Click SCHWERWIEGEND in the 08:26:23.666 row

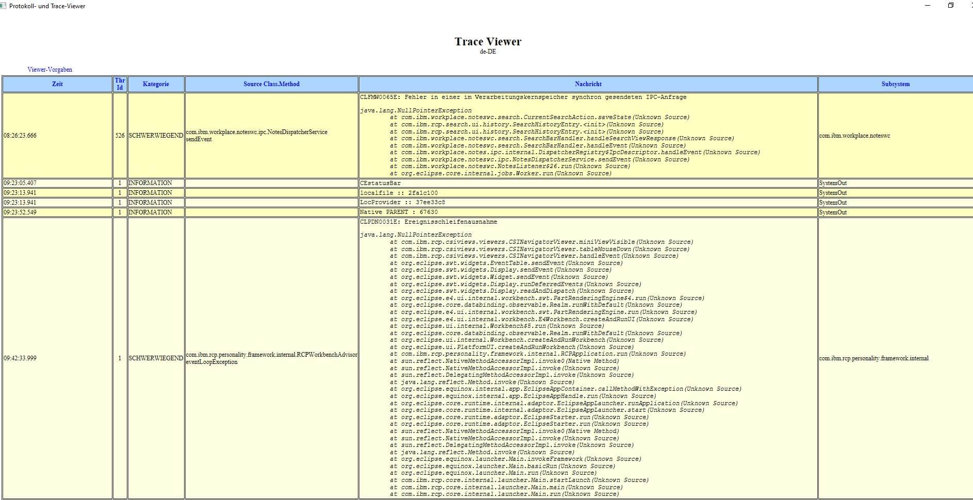156,136
